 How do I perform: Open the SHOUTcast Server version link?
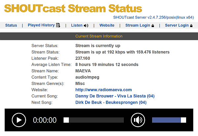coord(153,17)
